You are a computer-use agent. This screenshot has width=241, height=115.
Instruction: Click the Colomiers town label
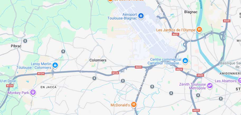(98, 60)
